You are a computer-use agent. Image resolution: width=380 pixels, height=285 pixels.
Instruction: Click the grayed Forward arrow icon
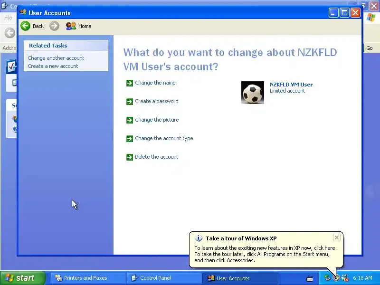click(x=54, y=26)
